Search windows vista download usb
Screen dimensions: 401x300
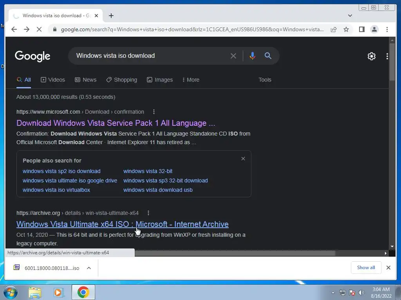(158, 190)
